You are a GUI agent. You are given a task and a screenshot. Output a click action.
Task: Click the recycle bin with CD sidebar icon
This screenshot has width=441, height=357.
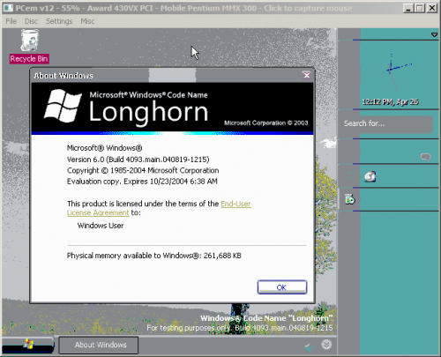349,199
